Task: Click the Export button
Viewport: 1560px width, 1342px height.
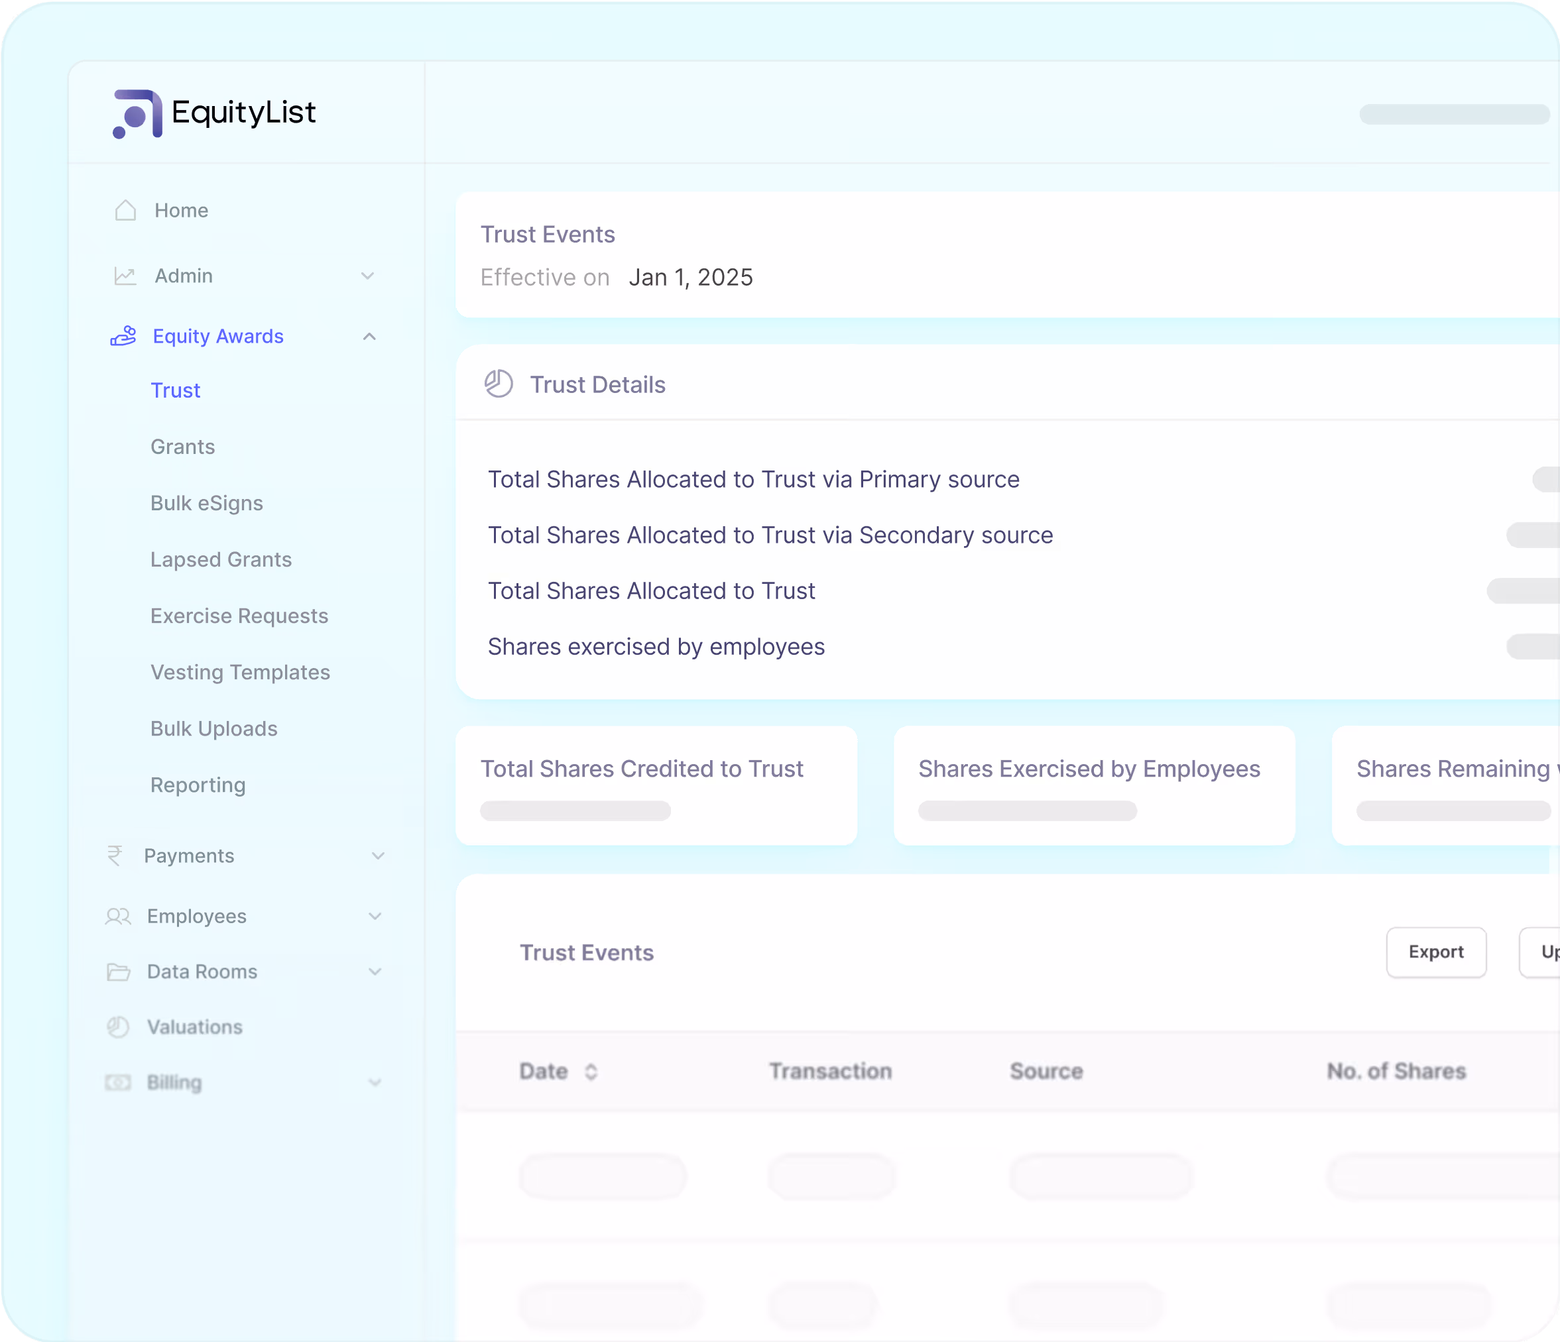Action: [x=1437, y=952]
